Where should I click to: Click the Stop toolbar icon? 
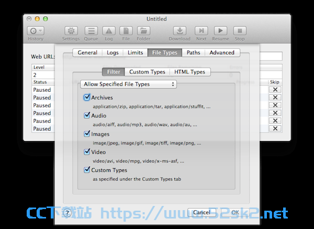(240, 31)
